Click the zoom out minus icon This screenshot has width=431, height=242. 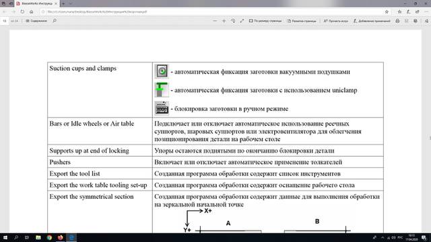click(215, 21)
